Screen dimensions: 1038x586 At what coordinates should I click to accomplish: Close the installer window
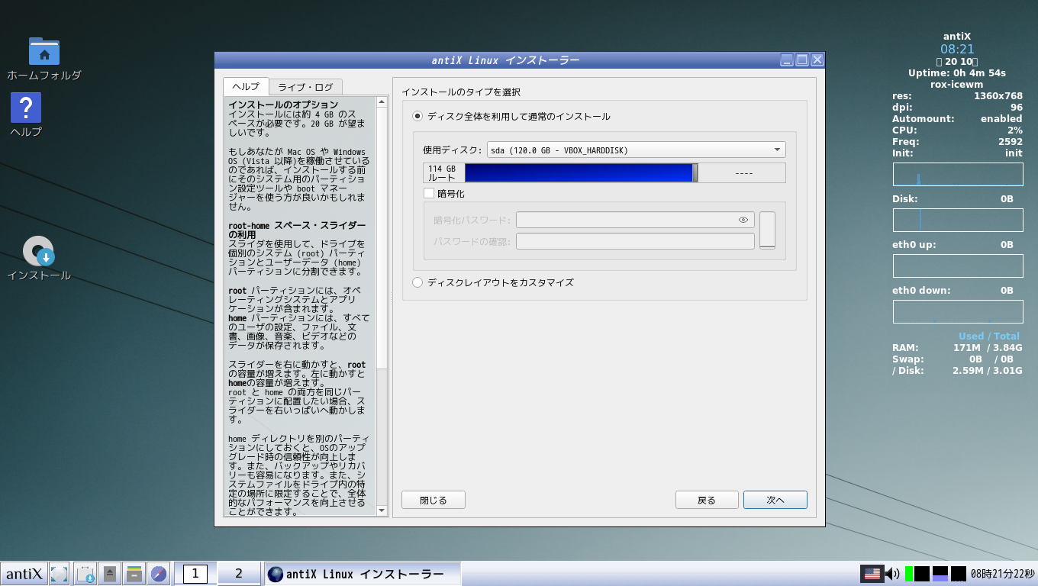click(x=817, y=60)
